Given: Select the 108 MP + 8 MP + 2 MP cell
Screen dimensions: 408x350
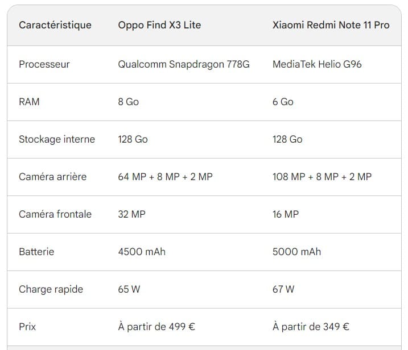Looking at the screenshot, I should click(322, 177).
